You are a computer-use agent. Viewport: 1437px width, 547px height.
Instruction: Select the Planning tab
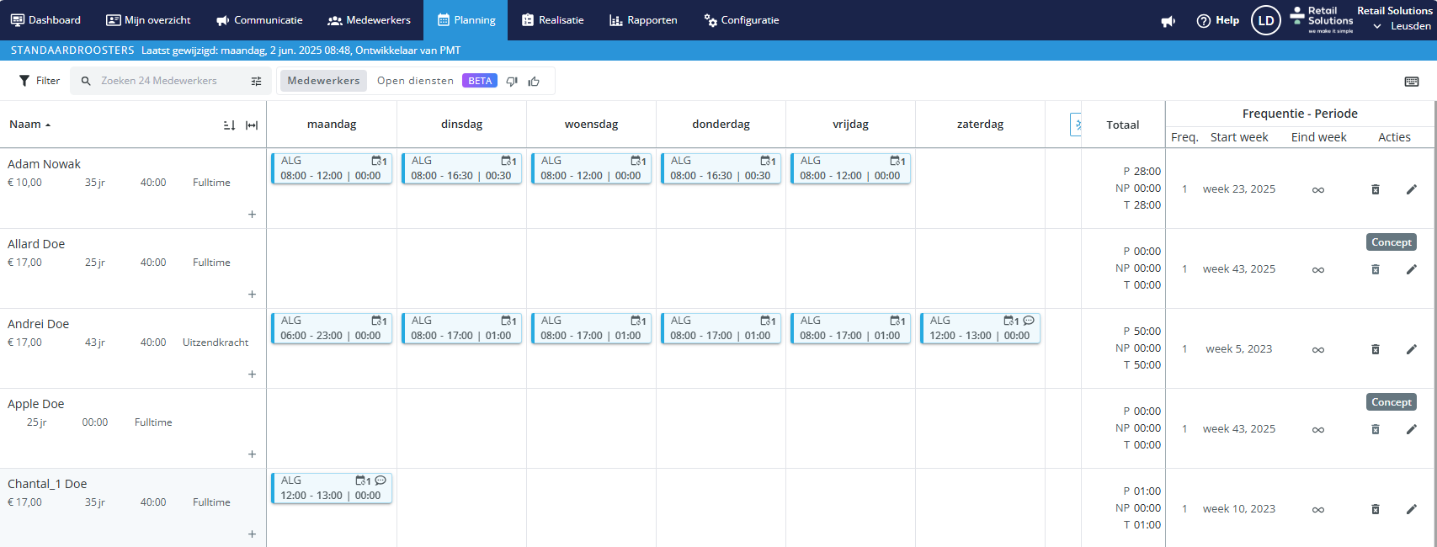[x=466, y=20]
